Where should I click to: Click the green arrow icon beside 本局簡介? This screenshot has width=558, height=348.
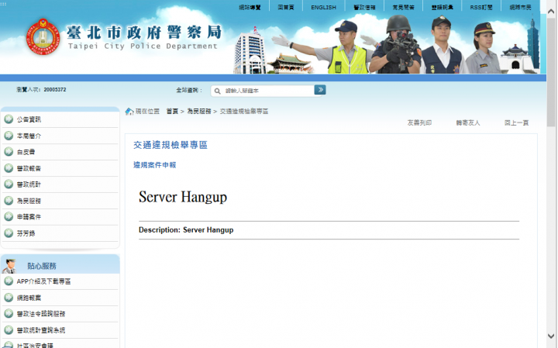click(x=9, y=136)
